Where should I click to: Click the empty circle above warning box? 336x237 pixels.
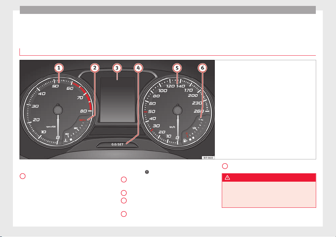coord(225,166)
